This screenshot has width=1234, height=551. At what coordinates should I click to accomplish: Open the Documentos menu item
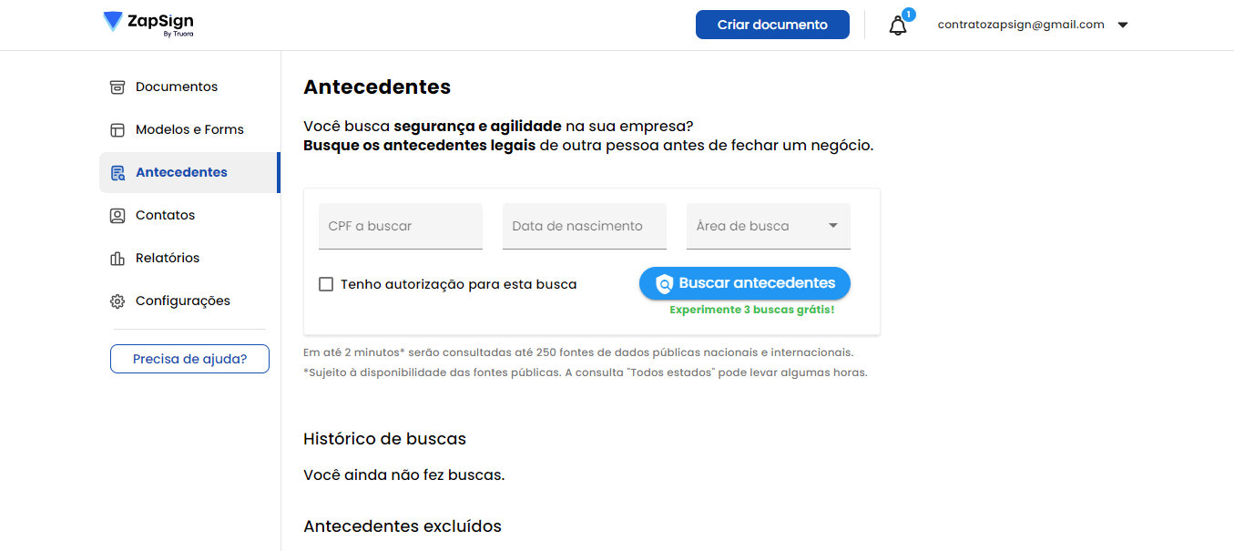coord(177,87)
